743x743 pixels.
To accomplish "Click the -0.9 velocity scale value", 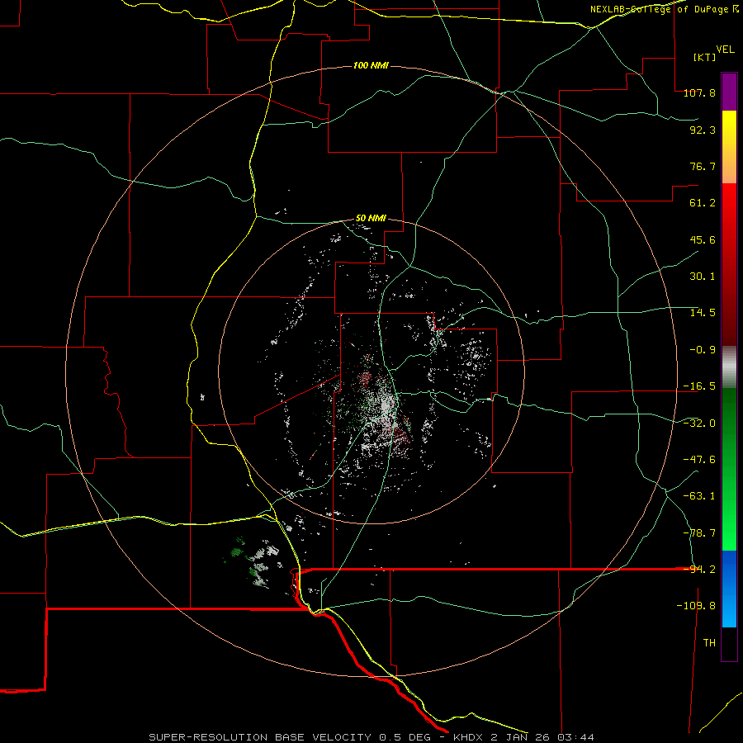I will [703, 350].
